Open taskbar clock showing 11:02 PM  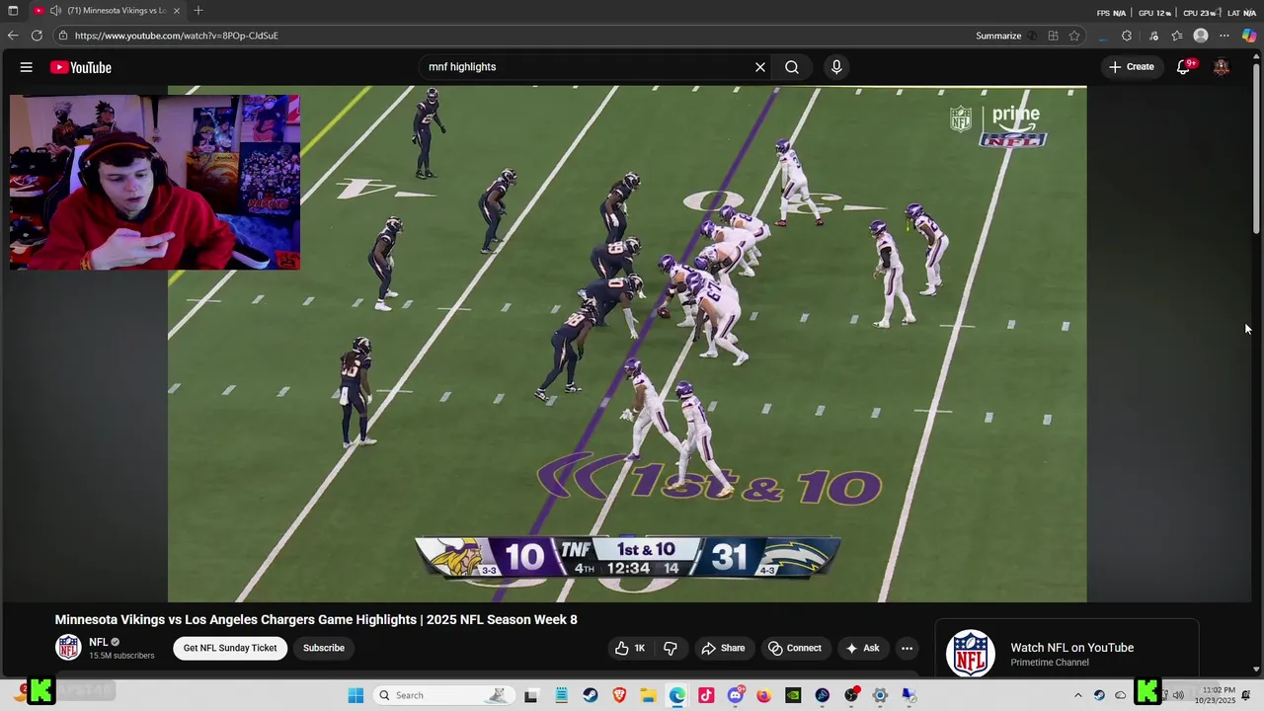(x=1215, y=695)
